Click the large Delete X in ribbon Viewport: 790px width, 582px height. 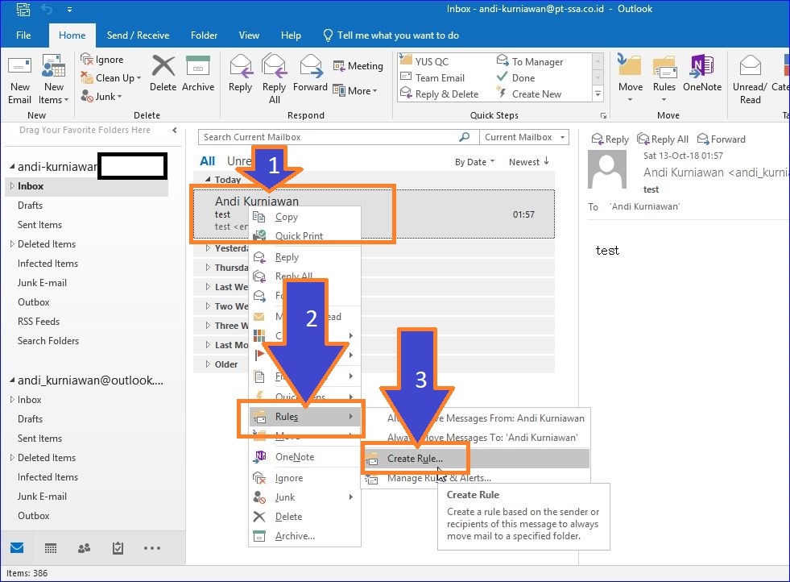pos(163,73)
